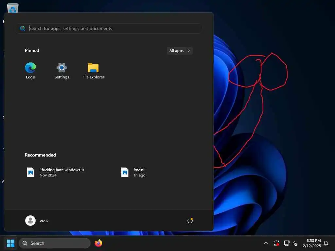Open the network status tray icon
The image size is (335, 251).
(287, 243)
